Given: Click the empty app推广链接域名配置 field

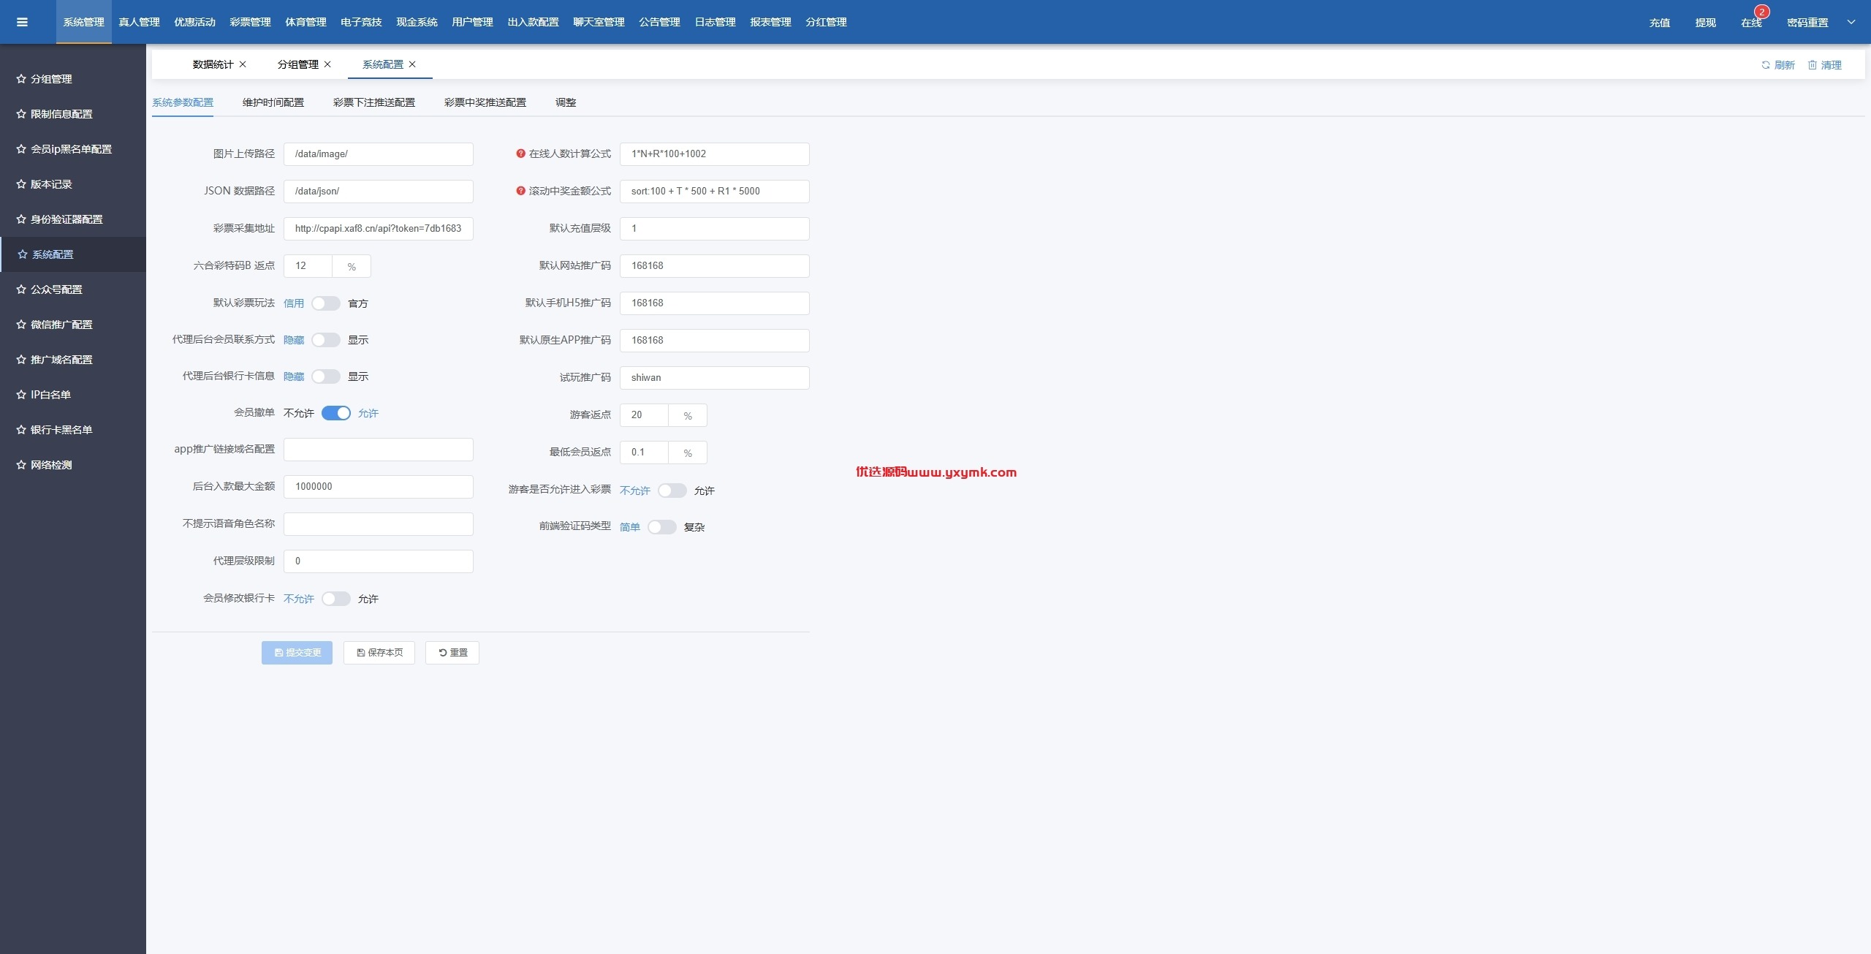Looking at the screenshot, I should click(379, 450).
